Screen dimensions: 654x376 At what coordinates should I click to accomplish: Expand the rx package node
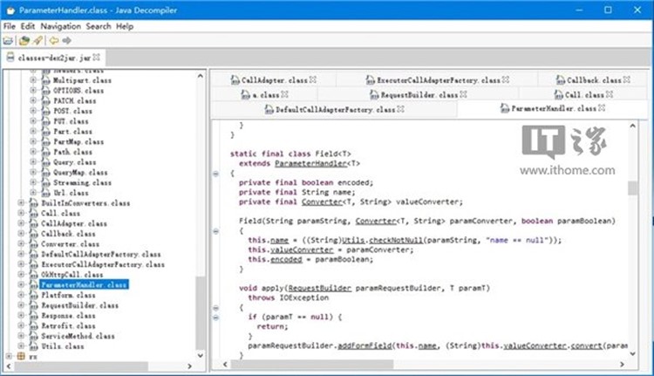click(x=9, y=355)
